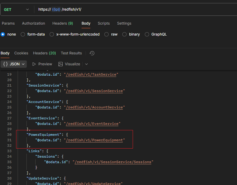This screenshot has height=185, width=237.
Task: Switch to the Authorization tab
Action: (33, 23)
